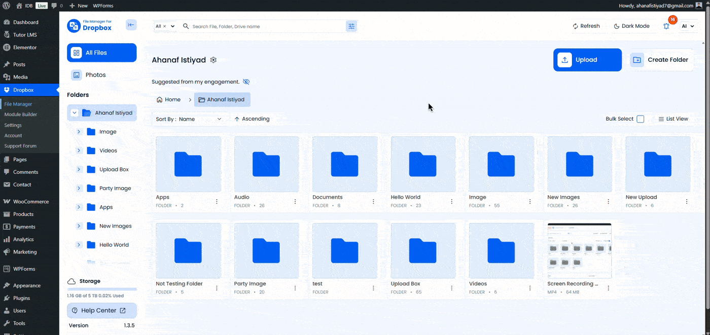The height and width of the screenshot is (335, 710).
Task: Collapse the Ahanaf Istiyad tree folder
Action: (x=75, y=113)
